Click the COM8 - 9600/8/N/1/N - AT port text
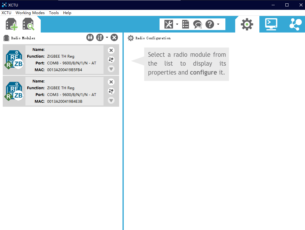Viewport: 305px width, 230px height. tap(72, 63)
